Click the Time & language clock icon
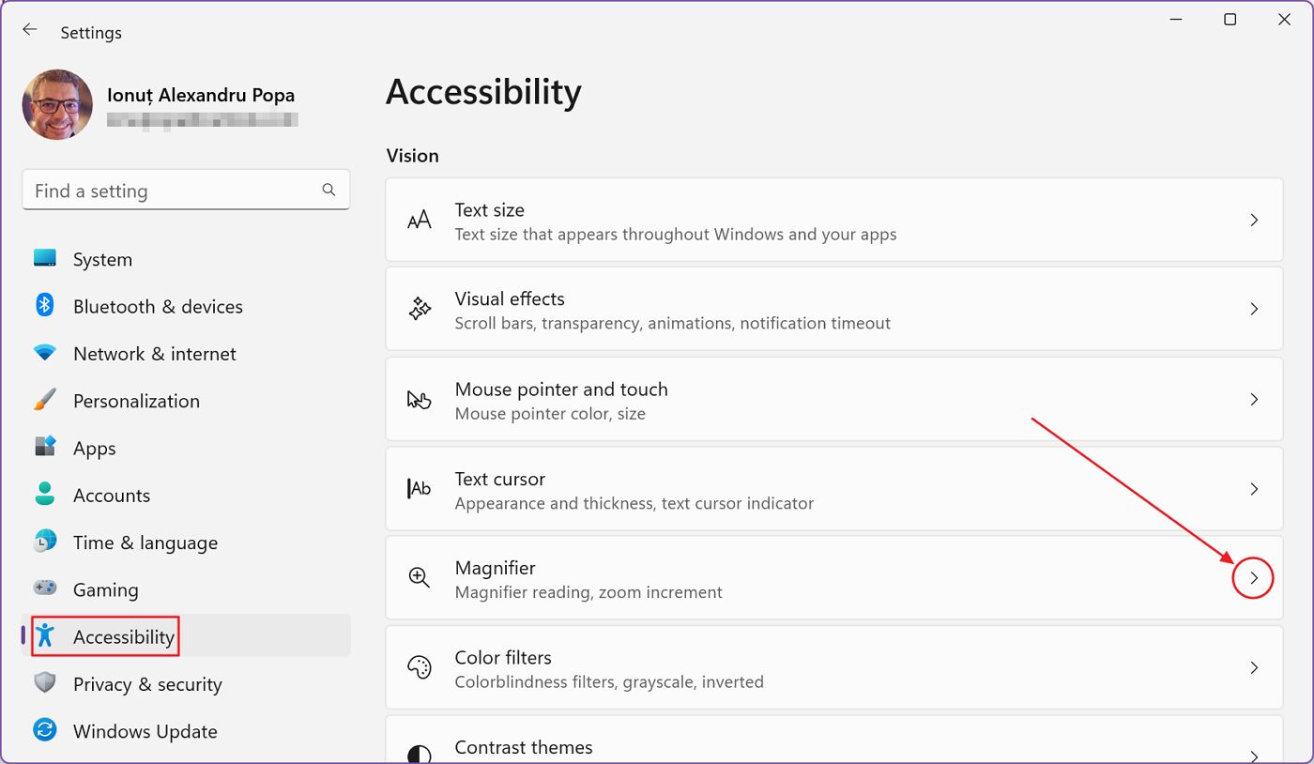 (45, 542)
